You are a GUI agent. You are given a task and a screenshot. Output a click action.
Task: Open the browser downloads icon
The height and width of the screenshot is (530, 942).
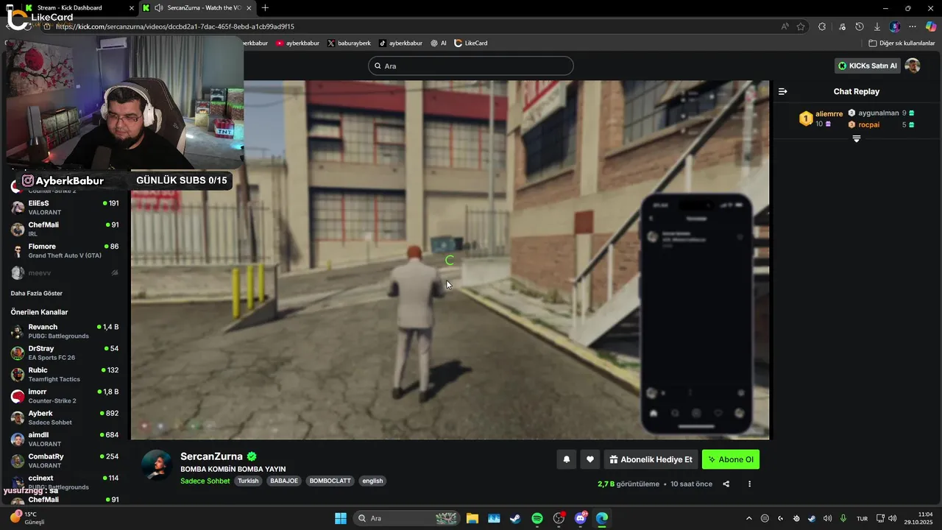pos(877,26)
